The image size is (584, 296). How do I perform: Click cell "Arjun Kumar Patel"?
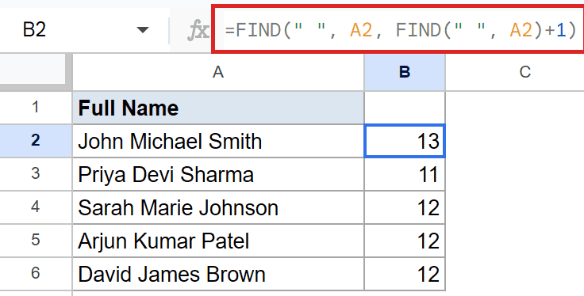pos(218,241)
